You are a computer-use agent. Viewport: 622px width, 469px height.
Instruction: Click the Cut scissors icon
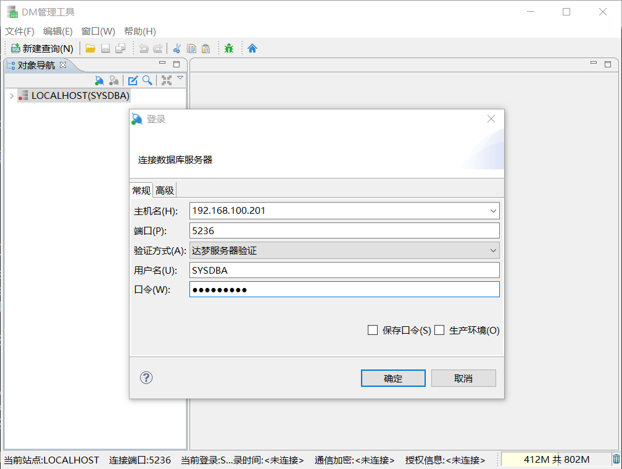tap(177, 48)
